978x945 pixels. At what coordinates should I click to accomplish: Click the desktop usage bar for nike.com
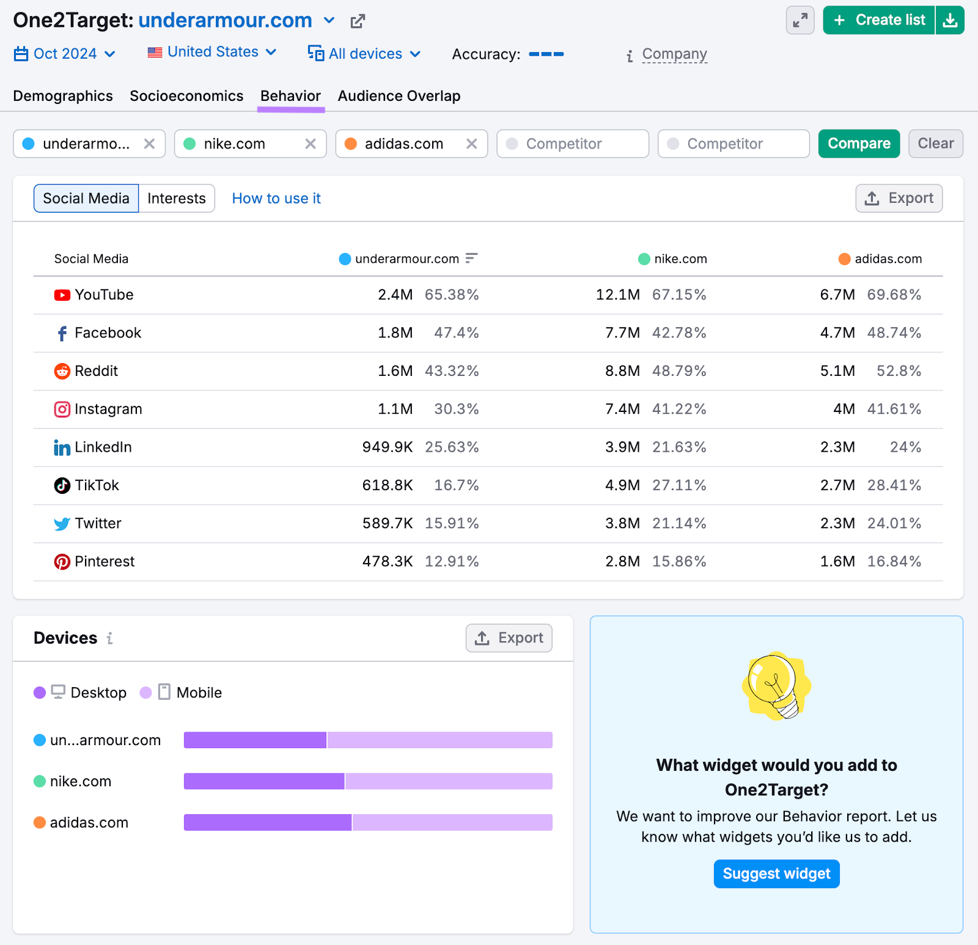263,781
